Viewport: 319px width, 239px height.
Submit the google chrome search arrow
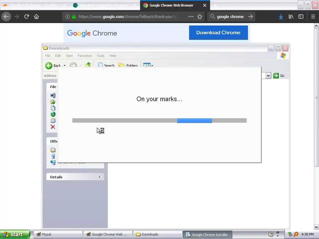pyautogui.click(x=250, y=16)
